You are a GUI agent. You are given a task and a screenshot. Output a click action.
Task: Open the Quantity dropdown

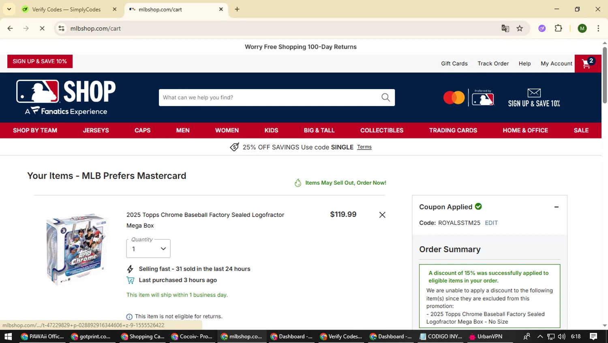tap(148, 249)
